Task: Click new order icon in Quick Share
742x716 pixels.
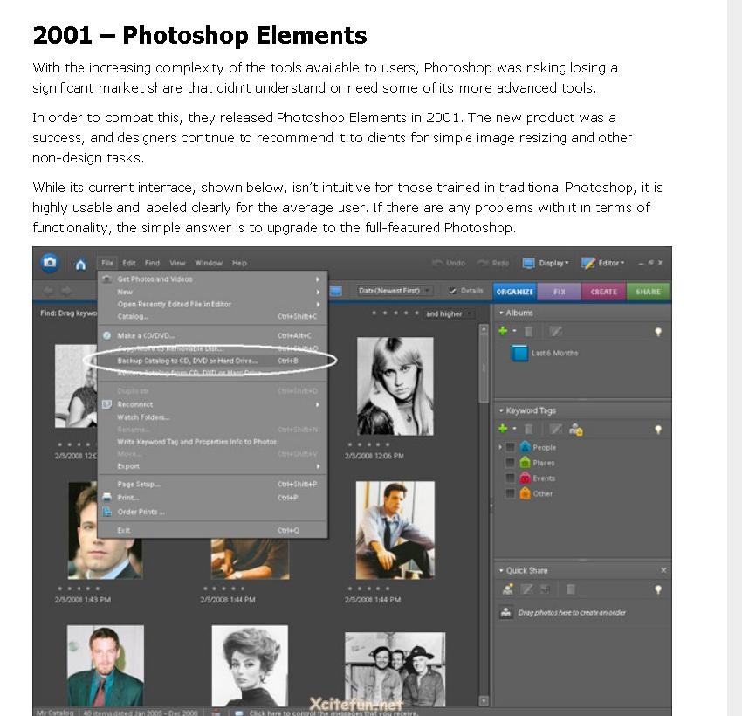Action: 508,589
